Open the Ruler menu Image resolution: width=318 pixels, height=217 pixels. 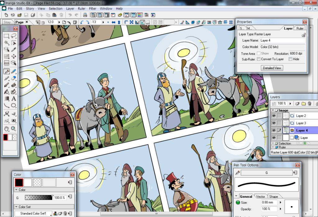[x=82, y=8]
